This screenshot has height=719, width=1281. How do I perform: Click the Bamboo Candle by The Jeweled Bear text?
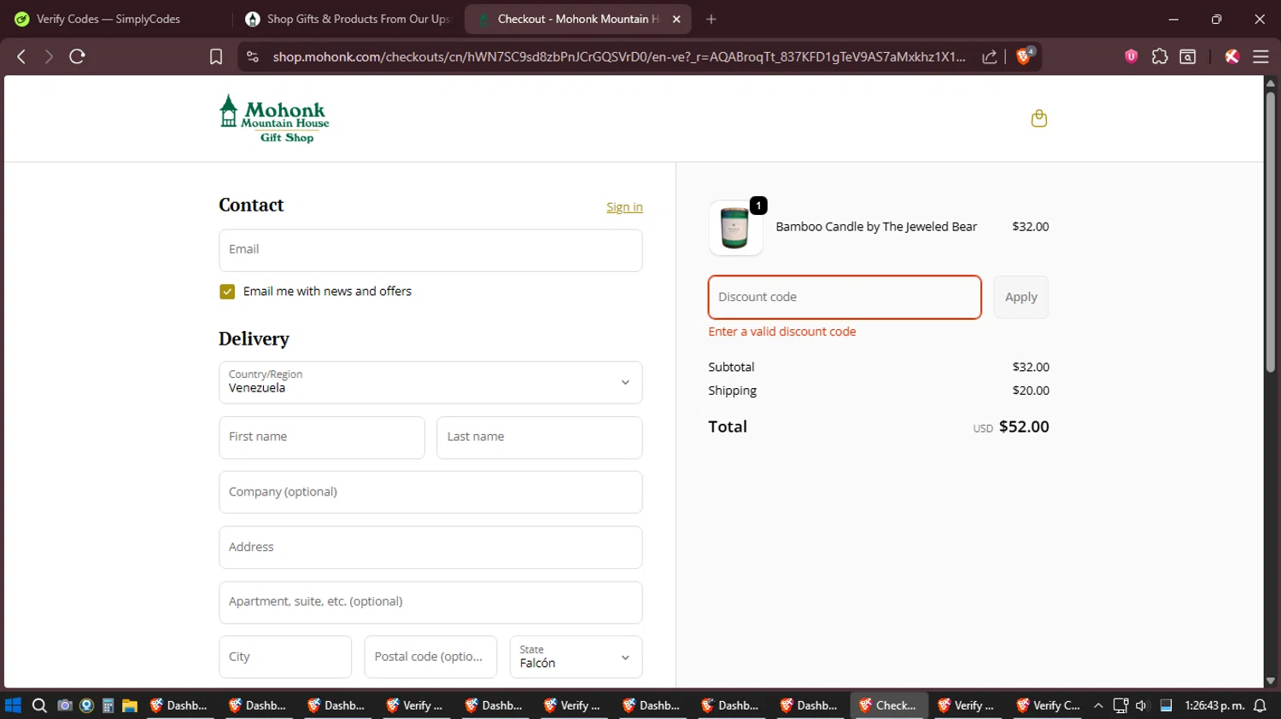click(876, 227)
